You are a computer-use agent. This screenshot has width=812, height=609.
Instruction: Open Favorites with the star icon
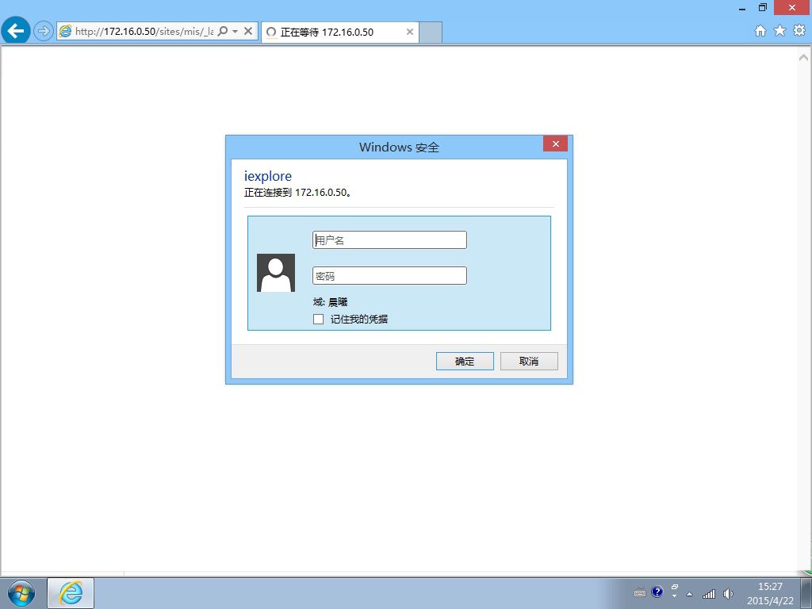[779, 31]
